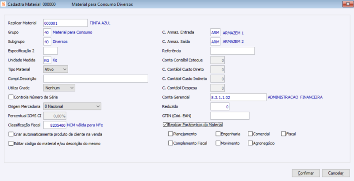Click the ARMAZEM 2 label
Screen dimensions: 354x181
[x=233, y=41]
